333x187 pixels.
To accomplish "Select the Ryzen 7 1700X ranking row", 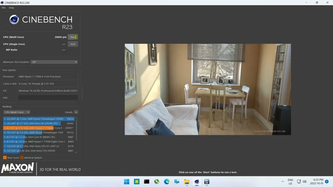I will [x=39, y=142].
